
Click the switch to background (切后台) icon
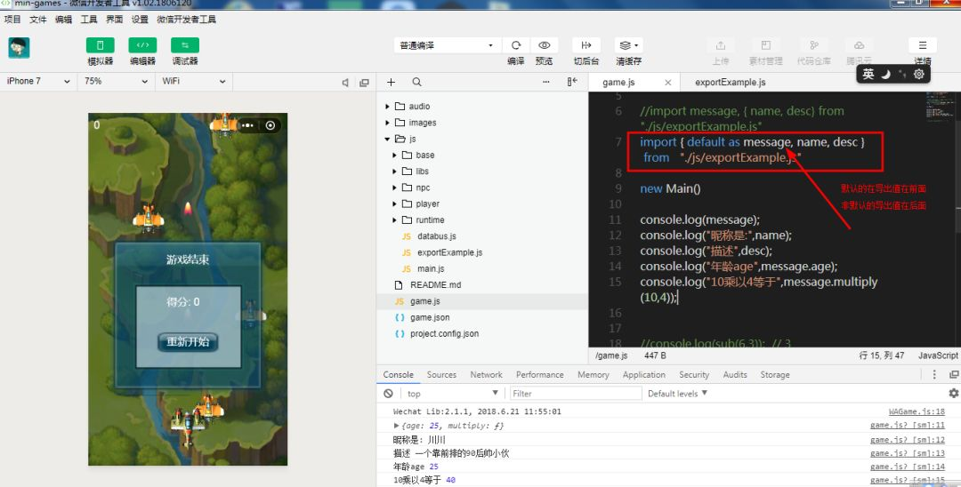coord(585,45)
